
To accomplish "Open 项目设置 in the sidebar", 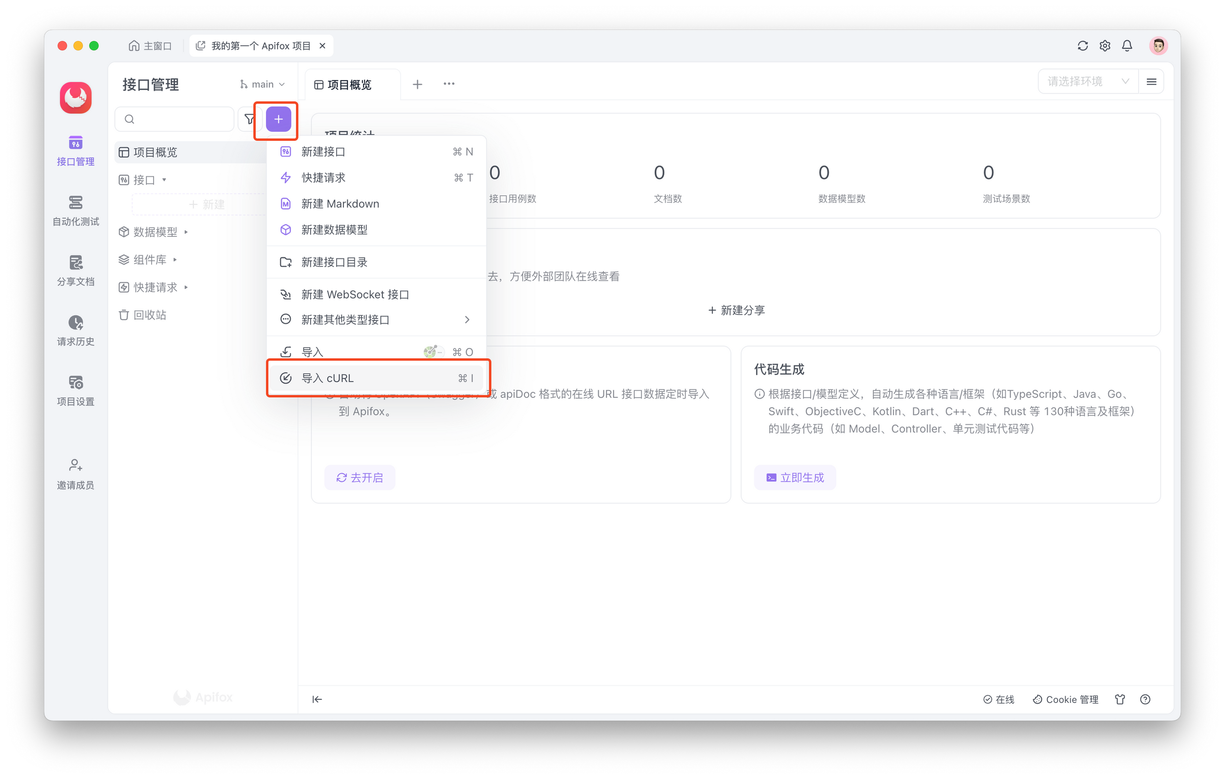I will (75, 391).
